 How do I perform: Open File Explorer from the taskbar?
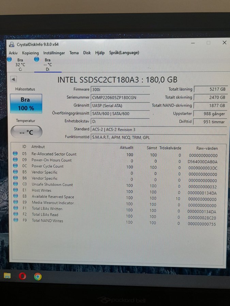coord(7,276)
